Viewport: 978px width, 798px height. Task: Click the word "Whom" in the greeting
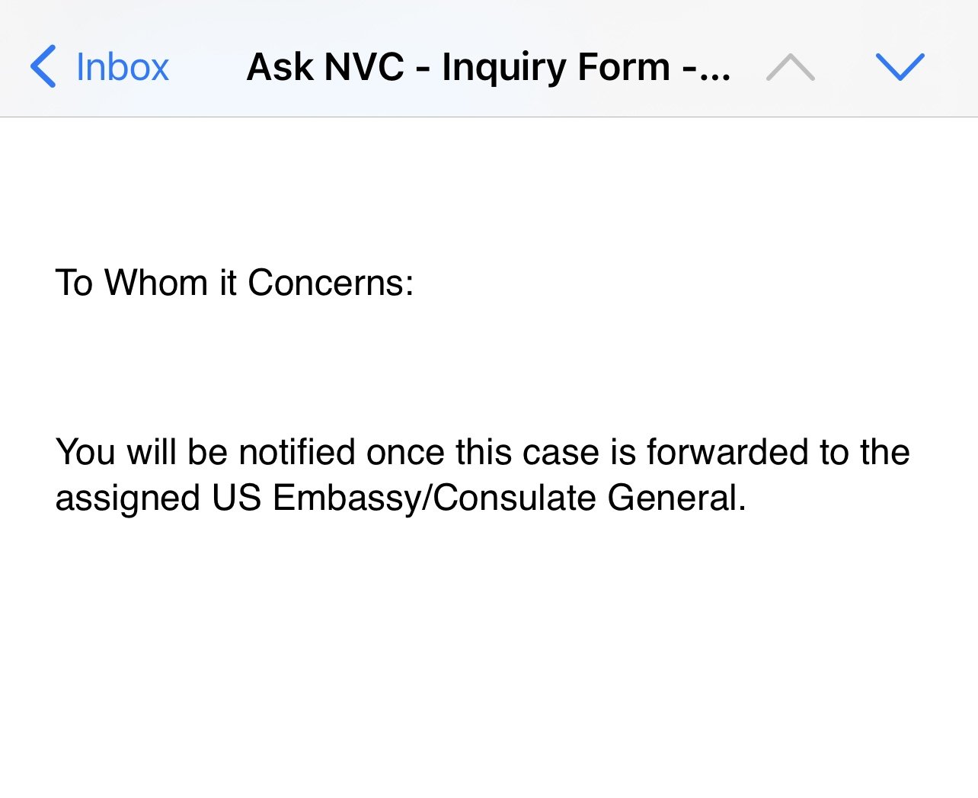[156, 283]
